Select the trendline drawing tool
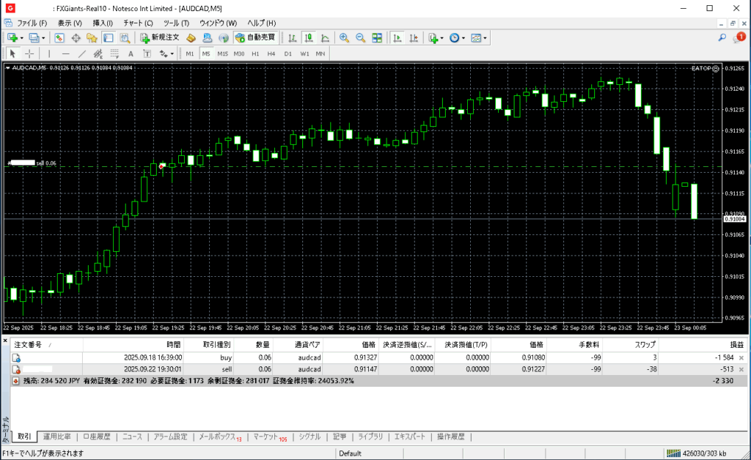This screenshot has width=751, height=460. pos(82,53)
